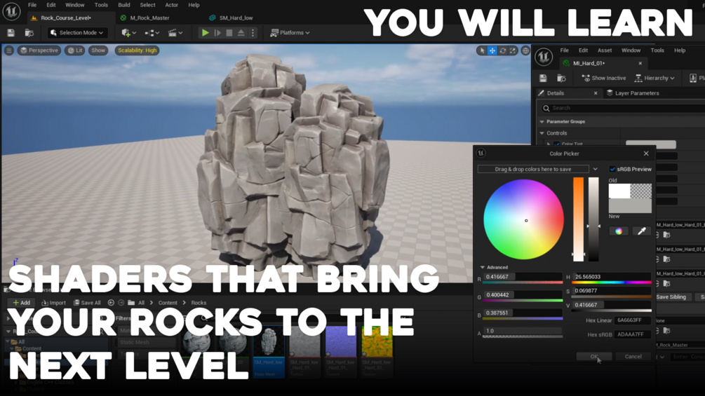This screenshot has height=396, width=705.
Task: Toggle the sRGB Preview checkbox
Action: [x=612, y=170]
